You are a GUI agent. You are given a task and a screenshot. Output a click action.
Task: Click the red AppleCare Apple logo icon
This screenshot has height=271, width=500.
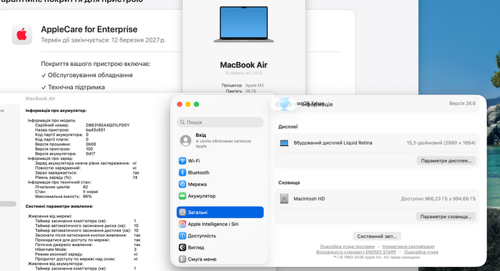click(22, 34)
